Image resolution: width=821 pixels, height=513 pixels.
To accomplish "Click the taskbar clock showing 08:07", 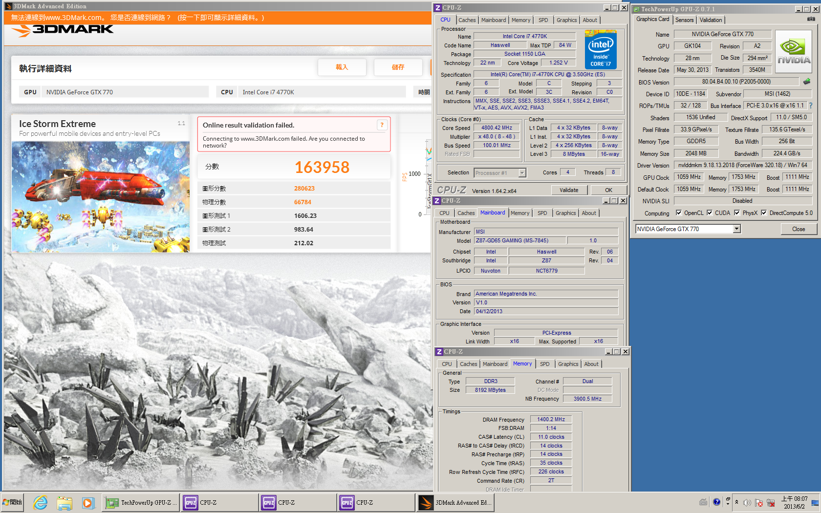I will click(794, 503).
